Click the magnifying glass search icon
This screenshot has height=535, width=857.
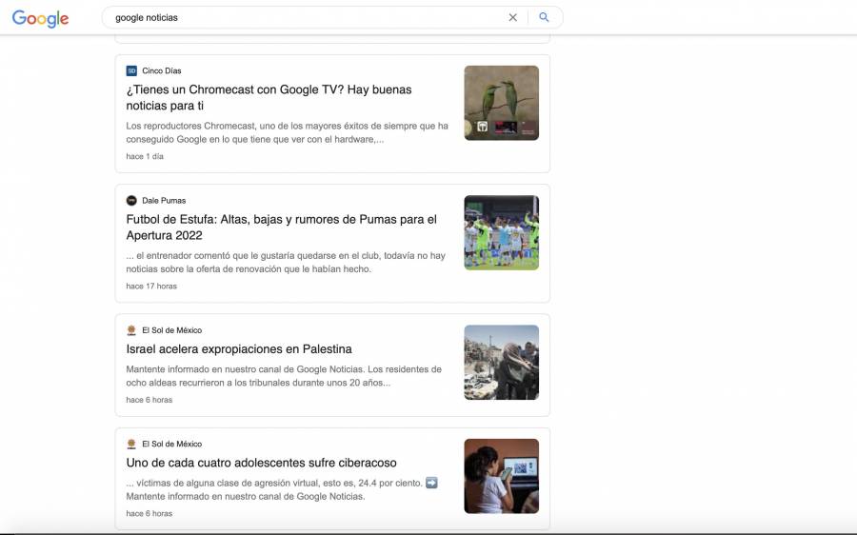click(544, 17)
